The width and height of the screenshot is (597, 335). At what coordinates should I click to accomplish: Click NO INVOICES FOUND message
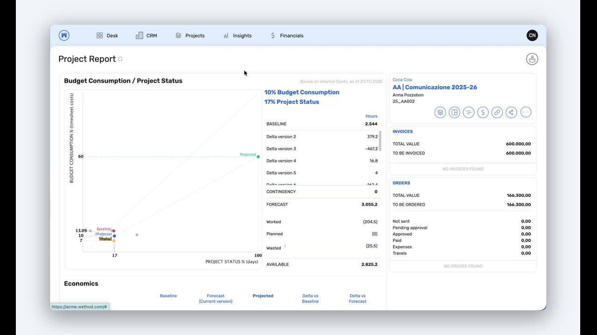pyautogui.click(x=463, y=169)
